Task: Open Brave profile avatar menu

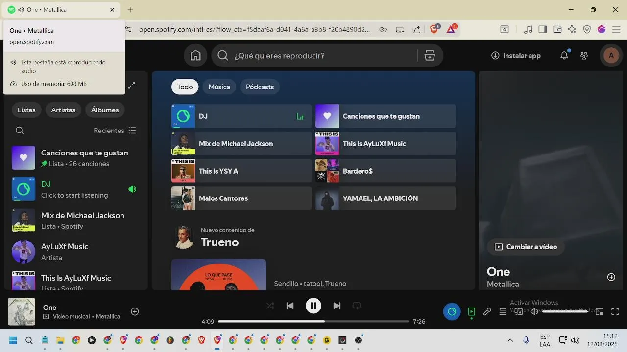Action: [602, 29]
